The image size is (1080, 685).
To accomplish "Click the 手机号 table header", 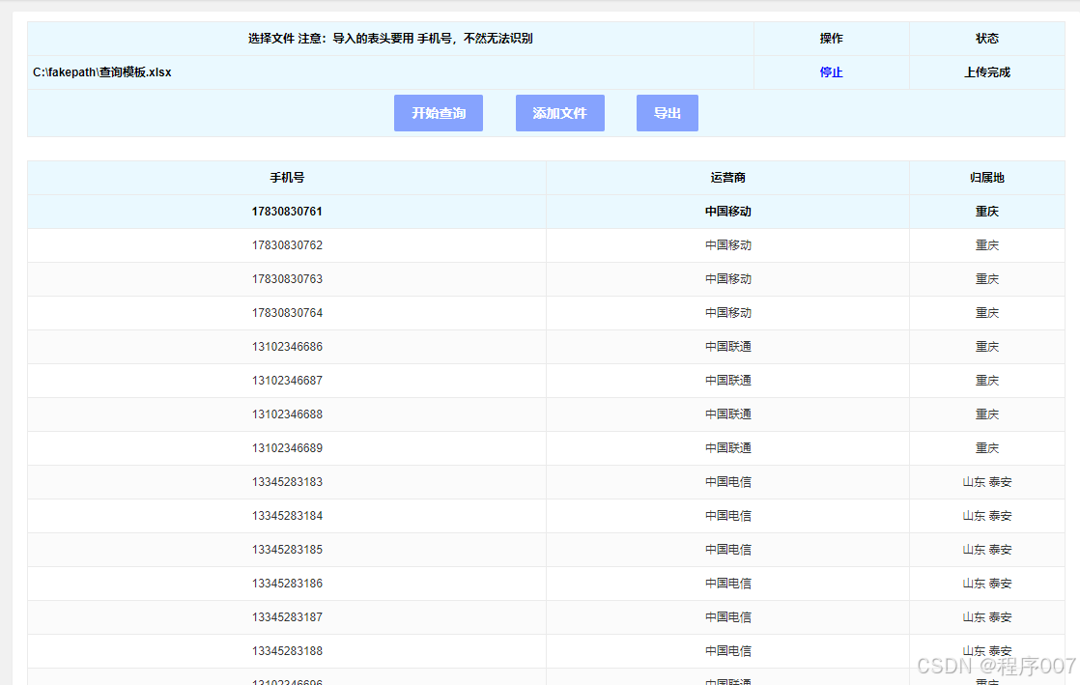I will 287,178.
